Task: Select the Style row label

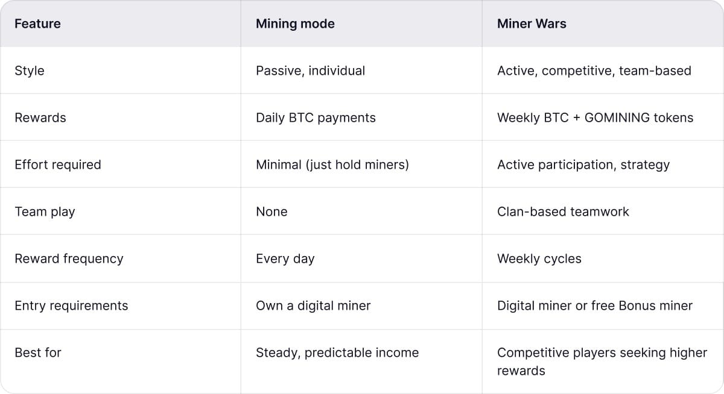Action: [x=30, y=70]
